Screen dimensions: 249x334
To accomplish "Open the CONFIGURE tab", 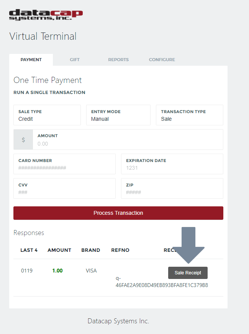I will tap(162, 60).
